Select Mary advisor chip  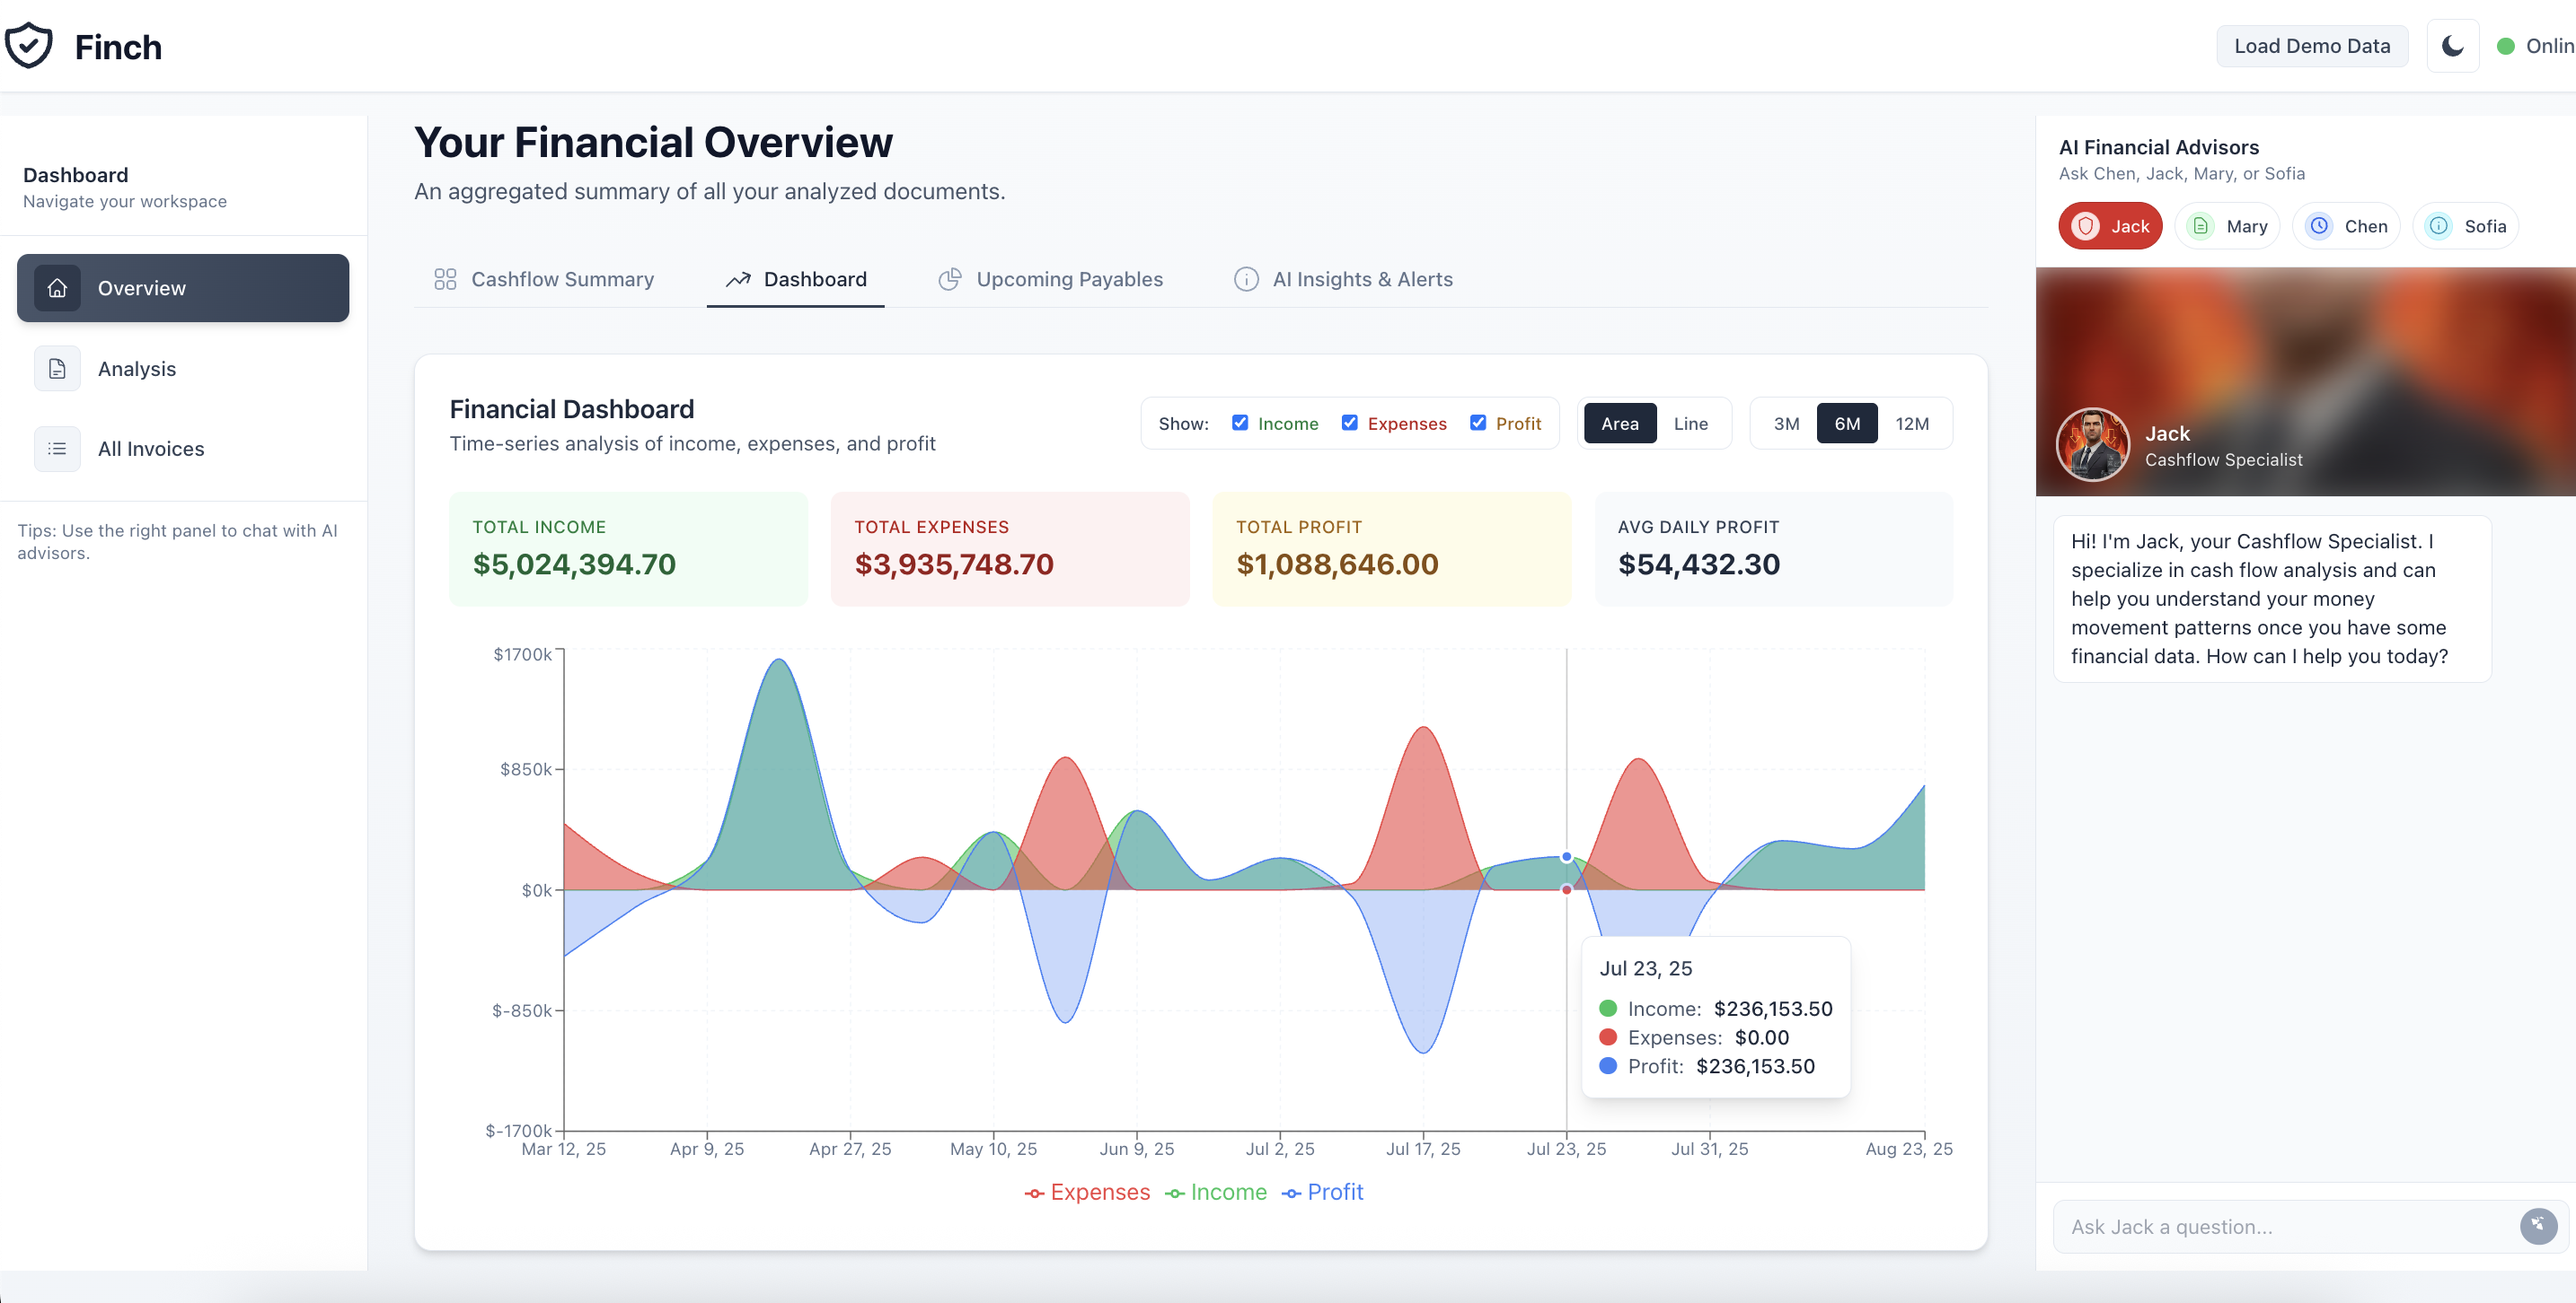2227,226
